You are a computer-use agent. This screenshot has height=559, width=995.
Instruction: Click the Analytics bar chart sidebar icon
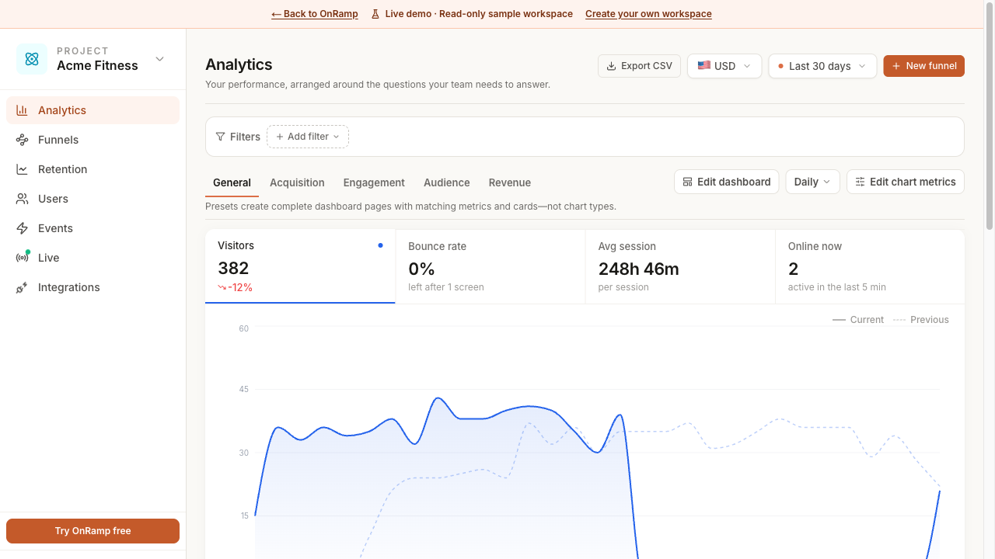click(23, 110)
